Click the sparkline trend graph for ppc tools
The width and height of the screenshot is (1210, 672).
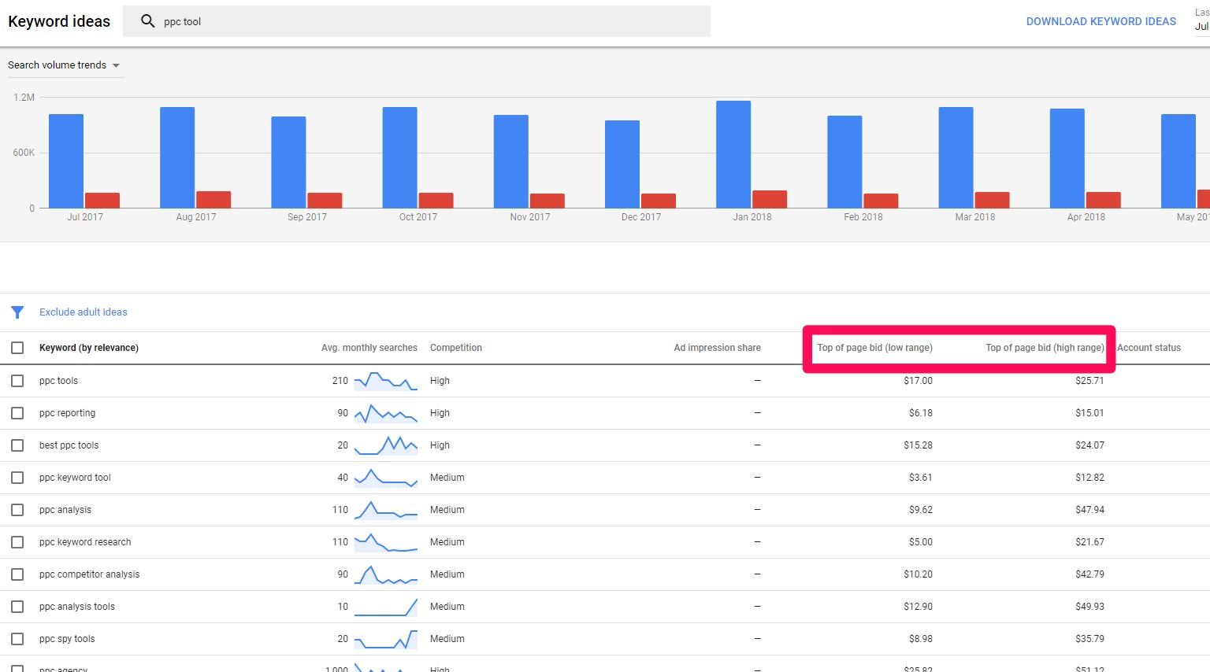click(385, 380)
